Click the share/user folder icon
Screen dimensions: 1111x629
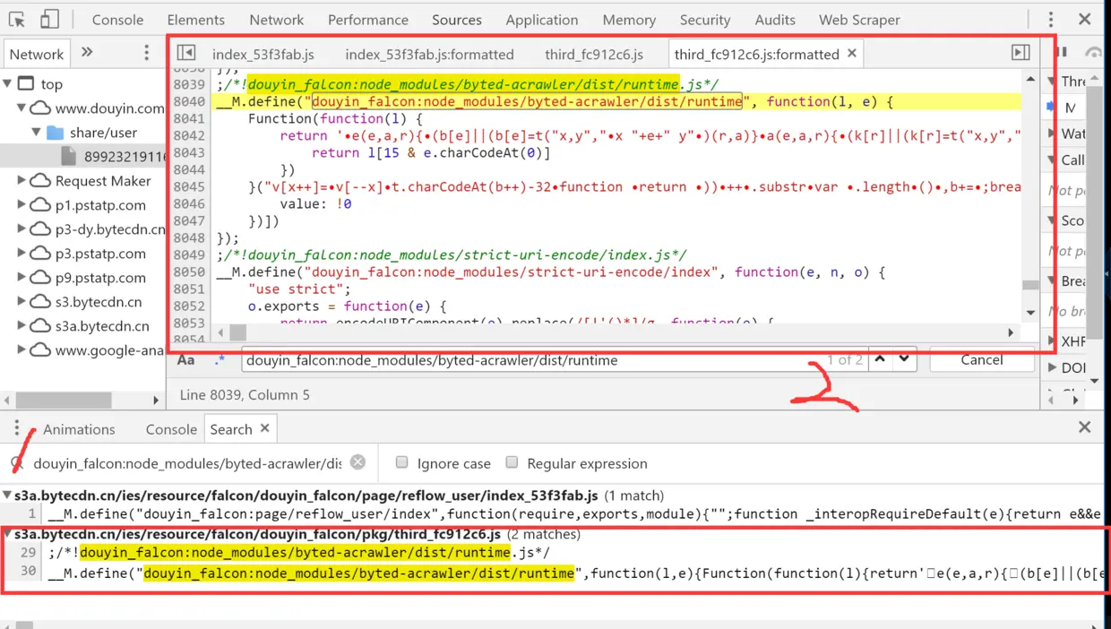[56, 133]
